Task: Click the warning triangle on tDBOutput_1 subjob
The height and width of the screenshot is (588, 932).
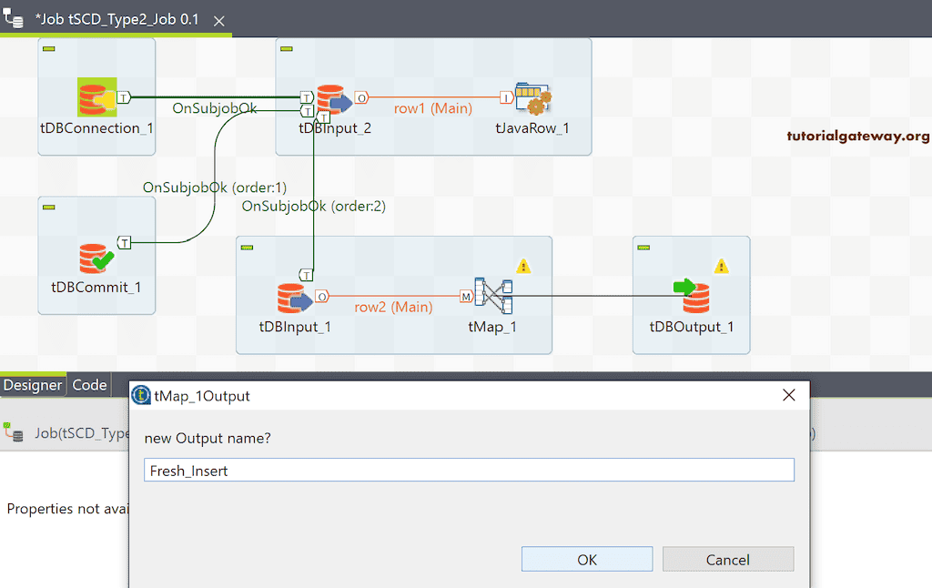Action: point(722,266)
